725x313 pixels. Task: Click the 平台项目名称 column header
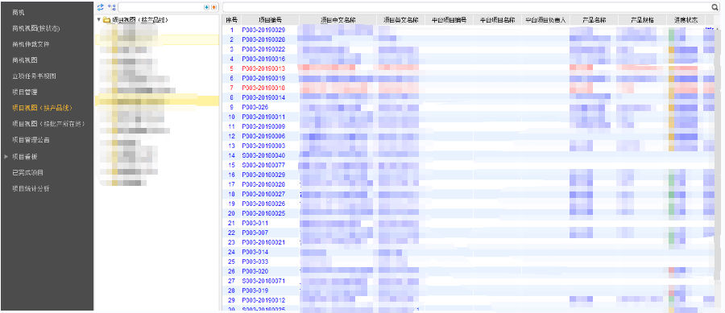[497, 20]
